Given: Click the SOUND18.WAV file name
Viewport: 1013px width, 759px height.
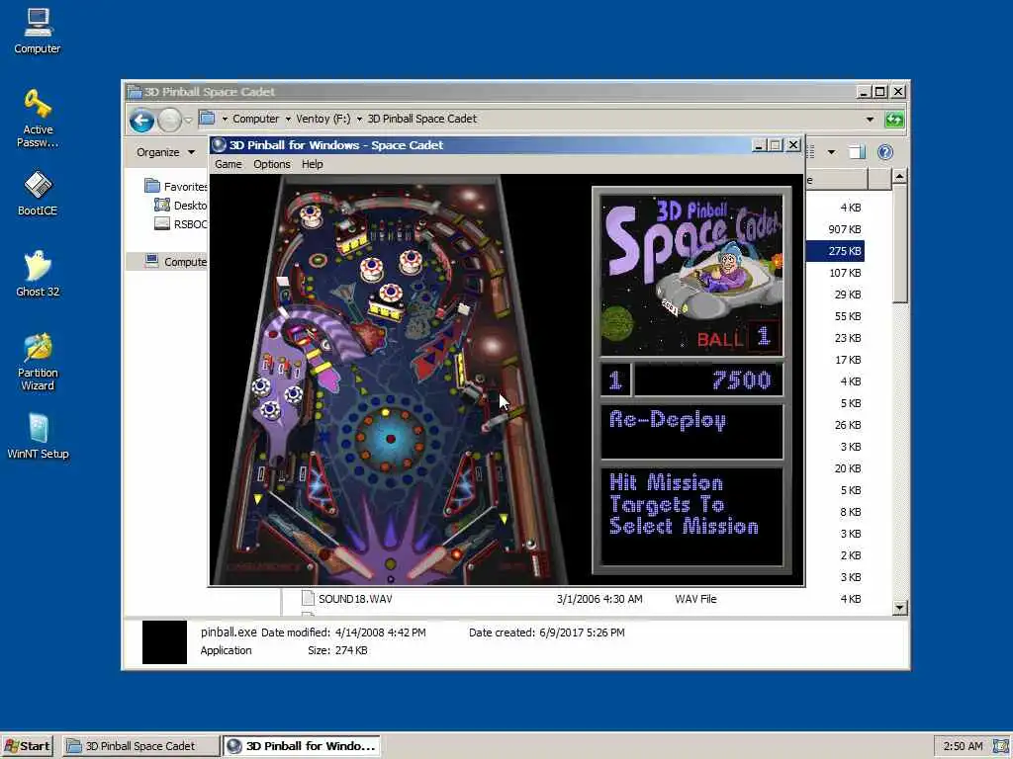Looking at the screenshot, I should pyautogui.click(x=355, y=599).
